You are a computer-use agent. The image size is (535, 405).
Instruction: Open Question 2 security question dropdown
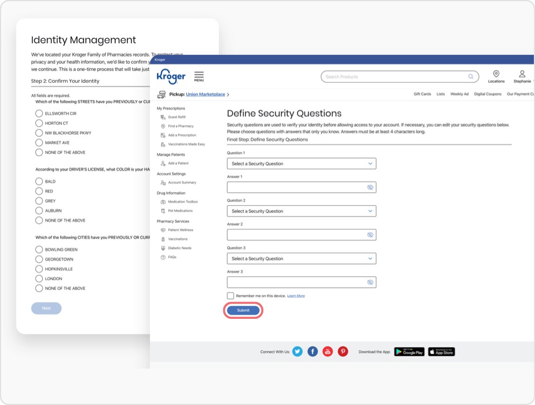[301, 211]
